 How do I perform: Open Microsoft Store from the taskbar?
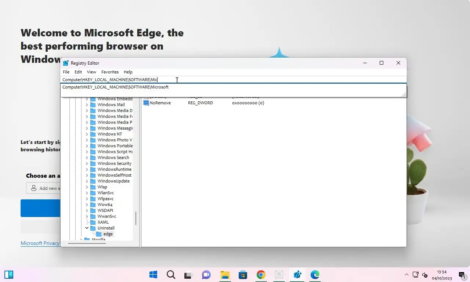pos(243,275)
